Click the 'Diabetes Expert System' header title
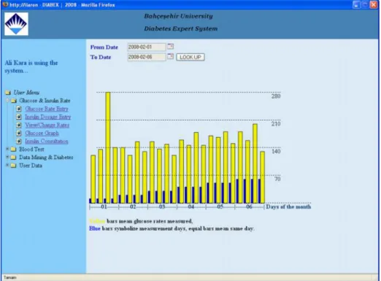 181,28
